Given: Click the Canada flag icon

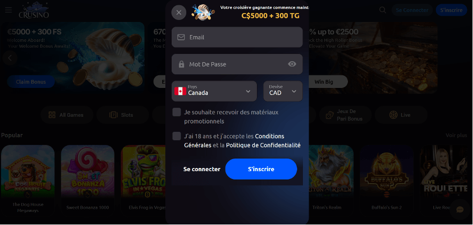Looking at the screenshot, I should tap(181, 91).
